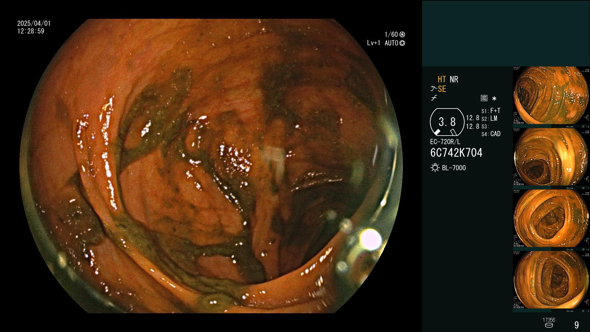Viewport: 590px width, 332px height.
Task: Select the S1: F+T switch assignment
Action: [x=491, y=111]
